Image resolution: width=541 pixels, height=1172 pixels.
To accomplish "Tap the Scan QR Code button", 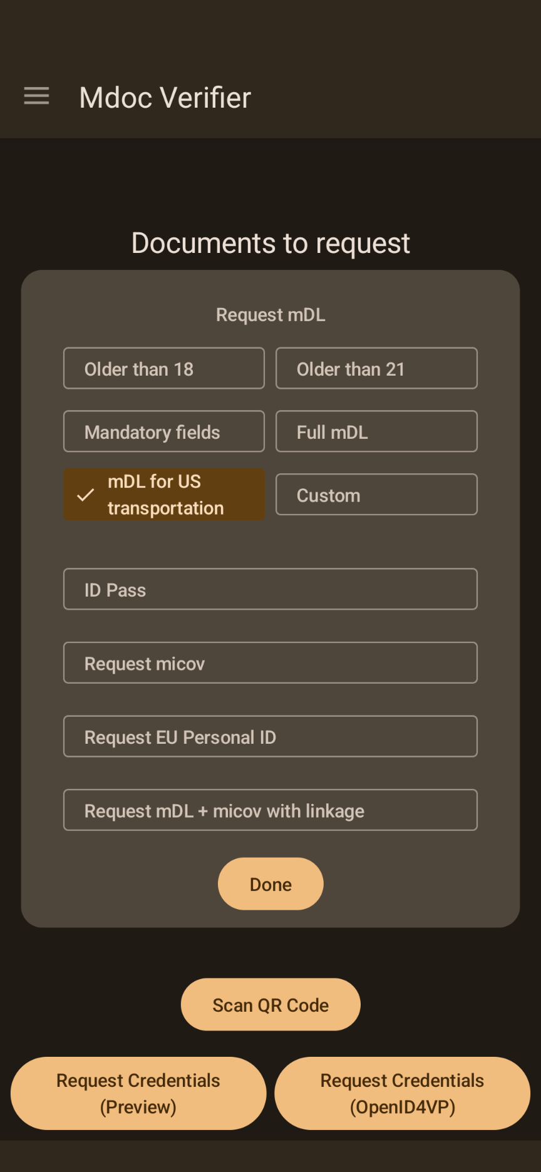I will click(270, 1004).
